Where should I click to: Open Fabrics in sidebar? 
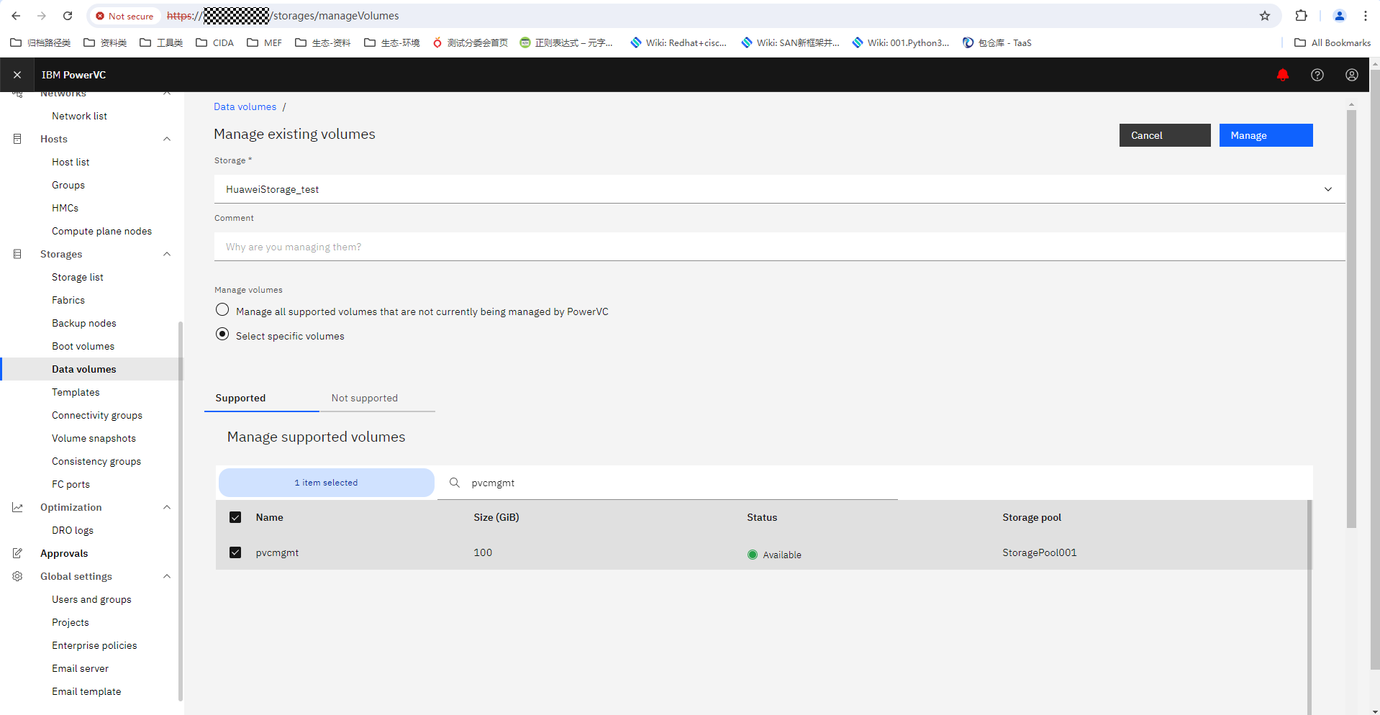click(68, 300)
